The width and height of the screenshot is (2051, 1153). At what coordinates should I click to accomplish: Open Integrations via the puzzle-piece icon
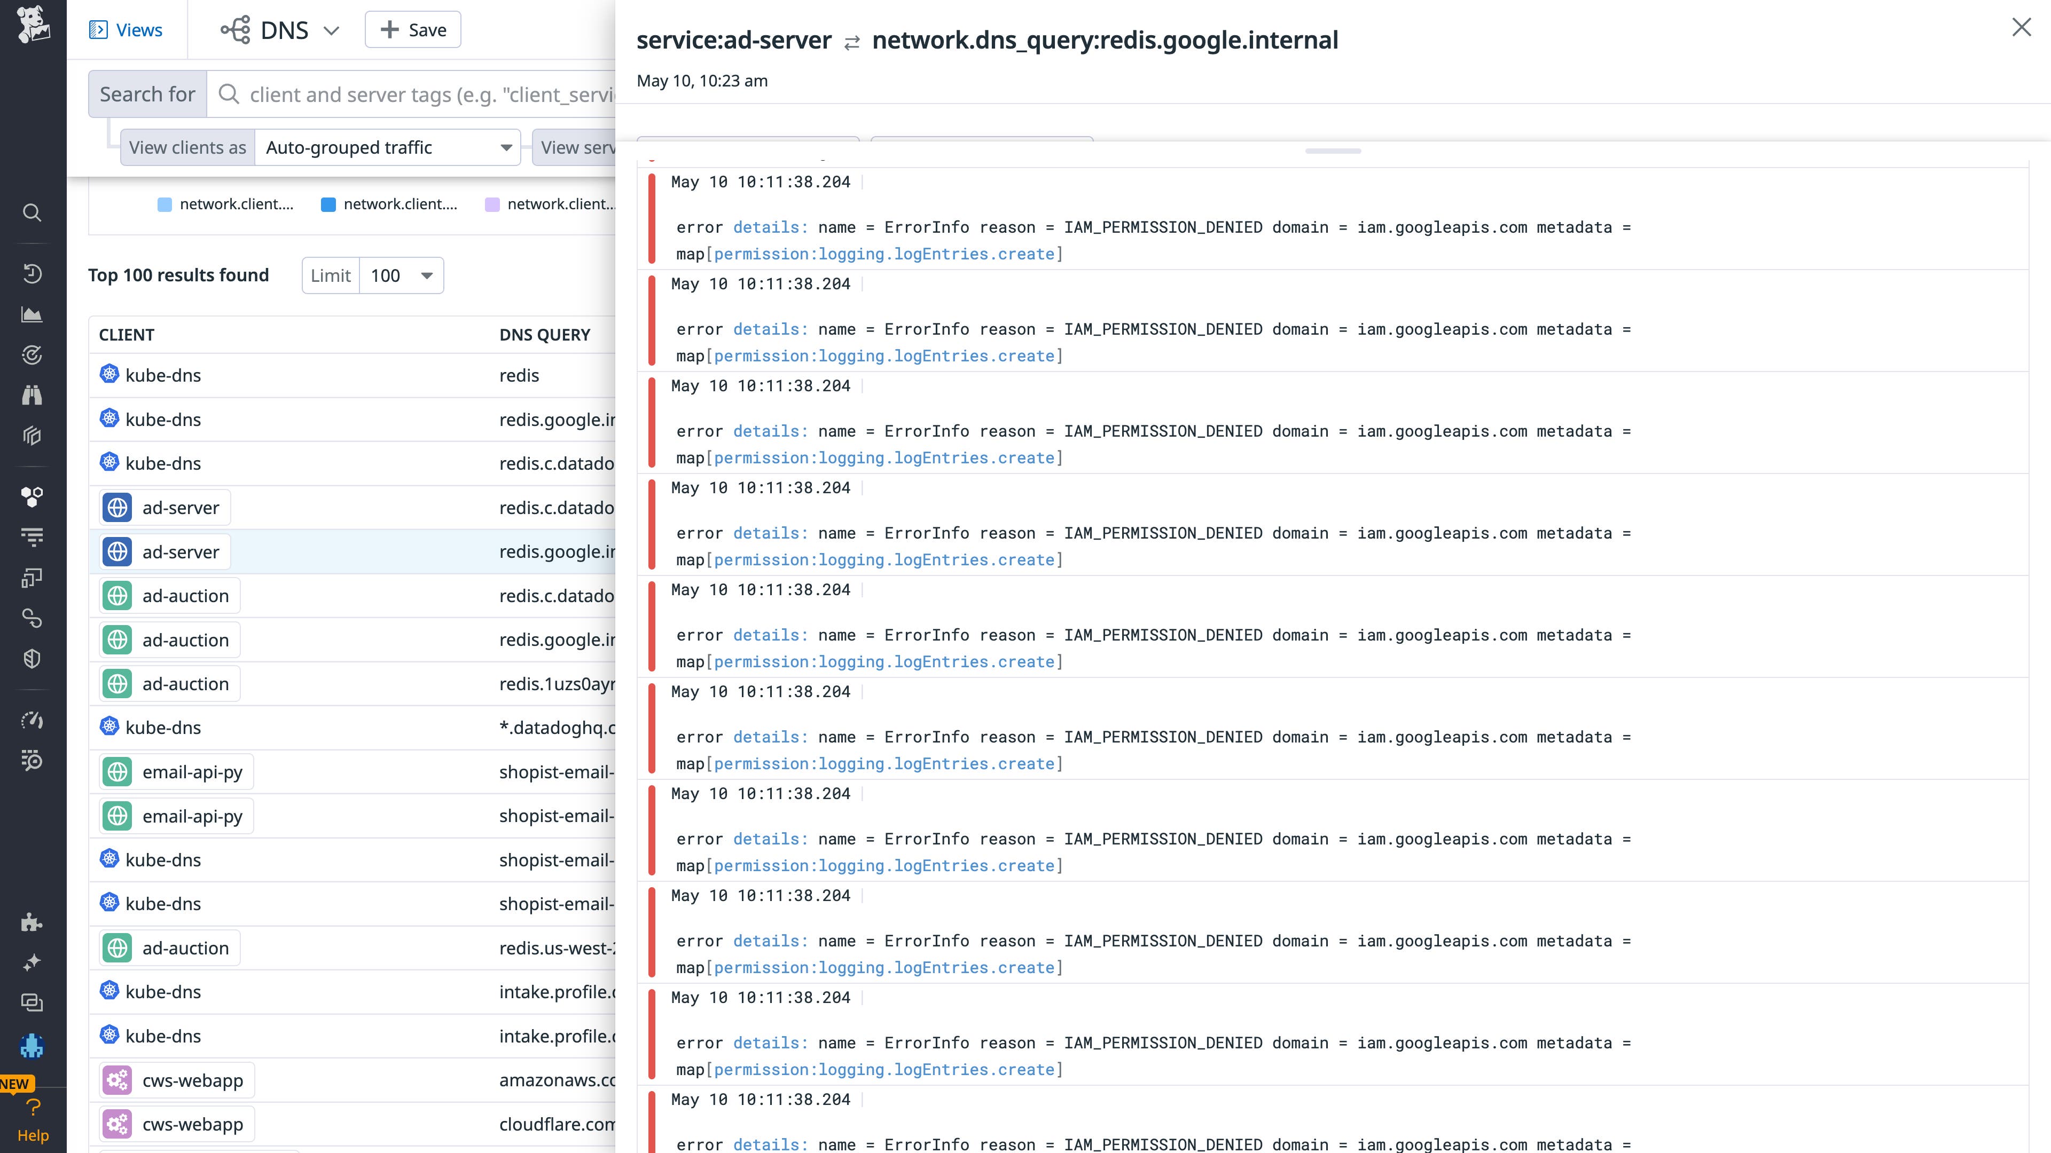32,923
